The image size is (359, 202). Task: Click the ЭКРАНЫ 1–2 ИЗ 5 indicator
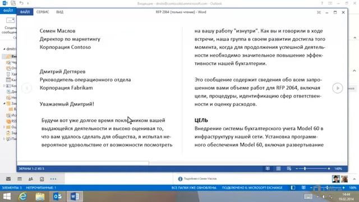pos(31,168)
